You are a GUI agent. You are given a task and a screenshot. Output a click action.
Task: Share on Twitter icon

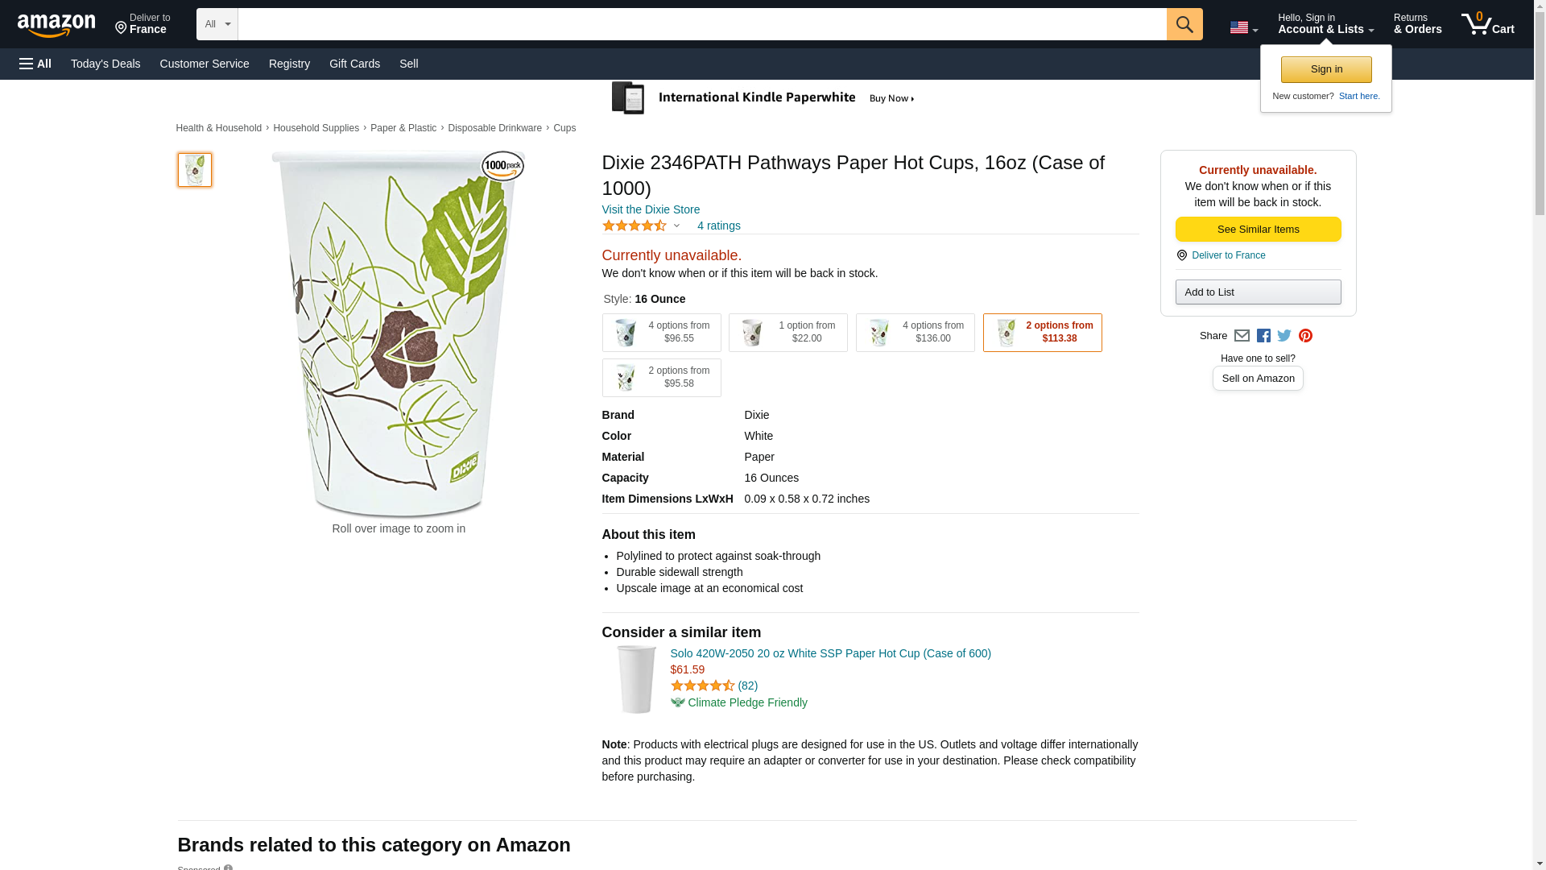[1284, 336]
